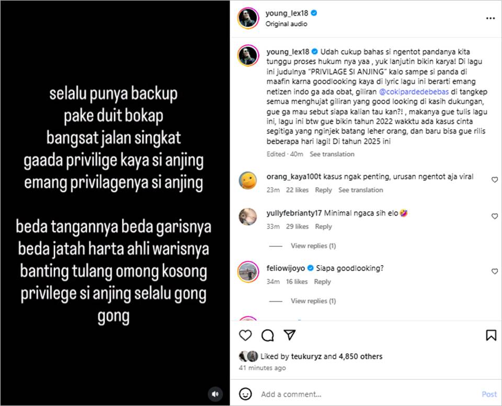502x406 pixels.
Task: Open @cokipardedebebas mention in caption
Action: (414, 92)
